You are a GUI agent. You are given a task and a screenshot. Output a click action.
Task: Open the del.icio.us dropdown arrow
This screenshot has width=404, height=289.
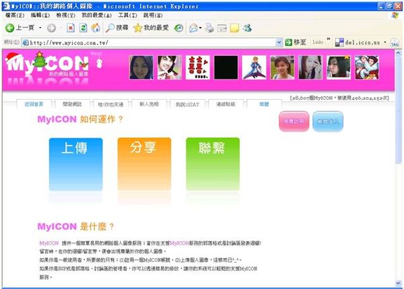pos(385,42)
